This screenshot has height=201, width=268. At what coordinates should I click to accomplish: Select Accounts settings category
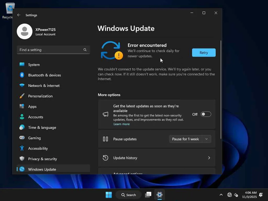53,117
